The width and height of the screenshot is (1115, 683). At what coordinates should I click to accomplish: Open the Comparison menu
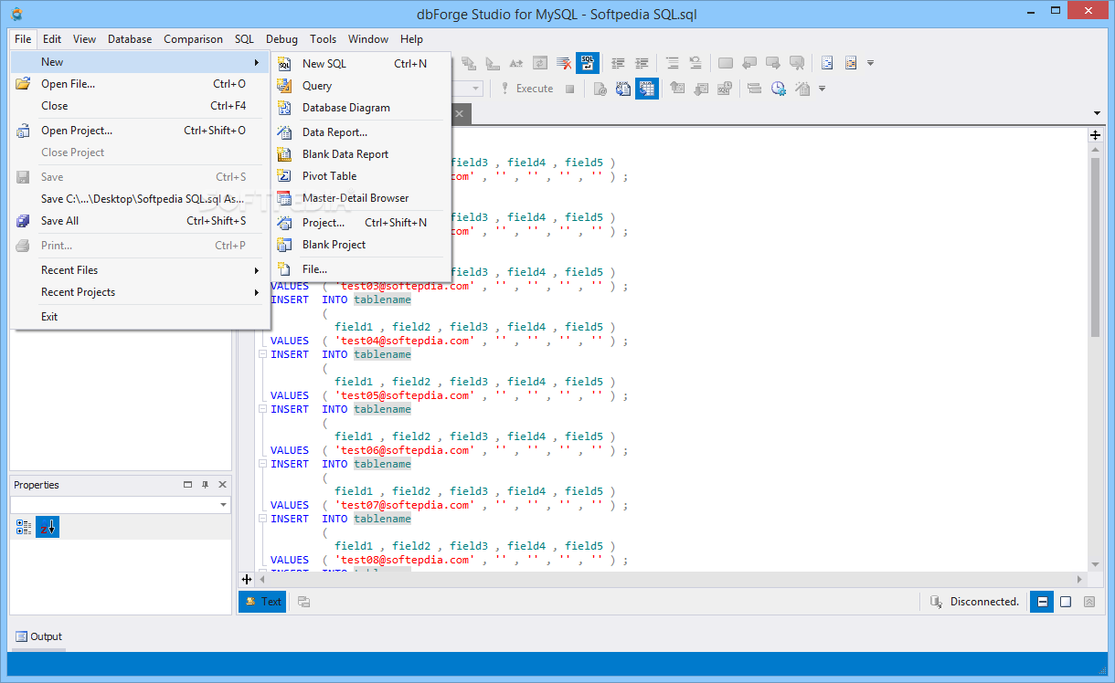click(193, 39)
